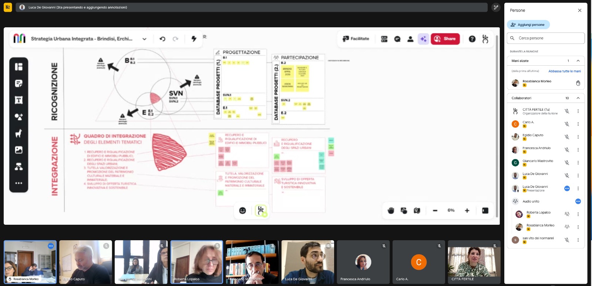Click the Aggiungi persone button
The height and width of the screenshot is (286, 592).
click(x=528, y=25)
